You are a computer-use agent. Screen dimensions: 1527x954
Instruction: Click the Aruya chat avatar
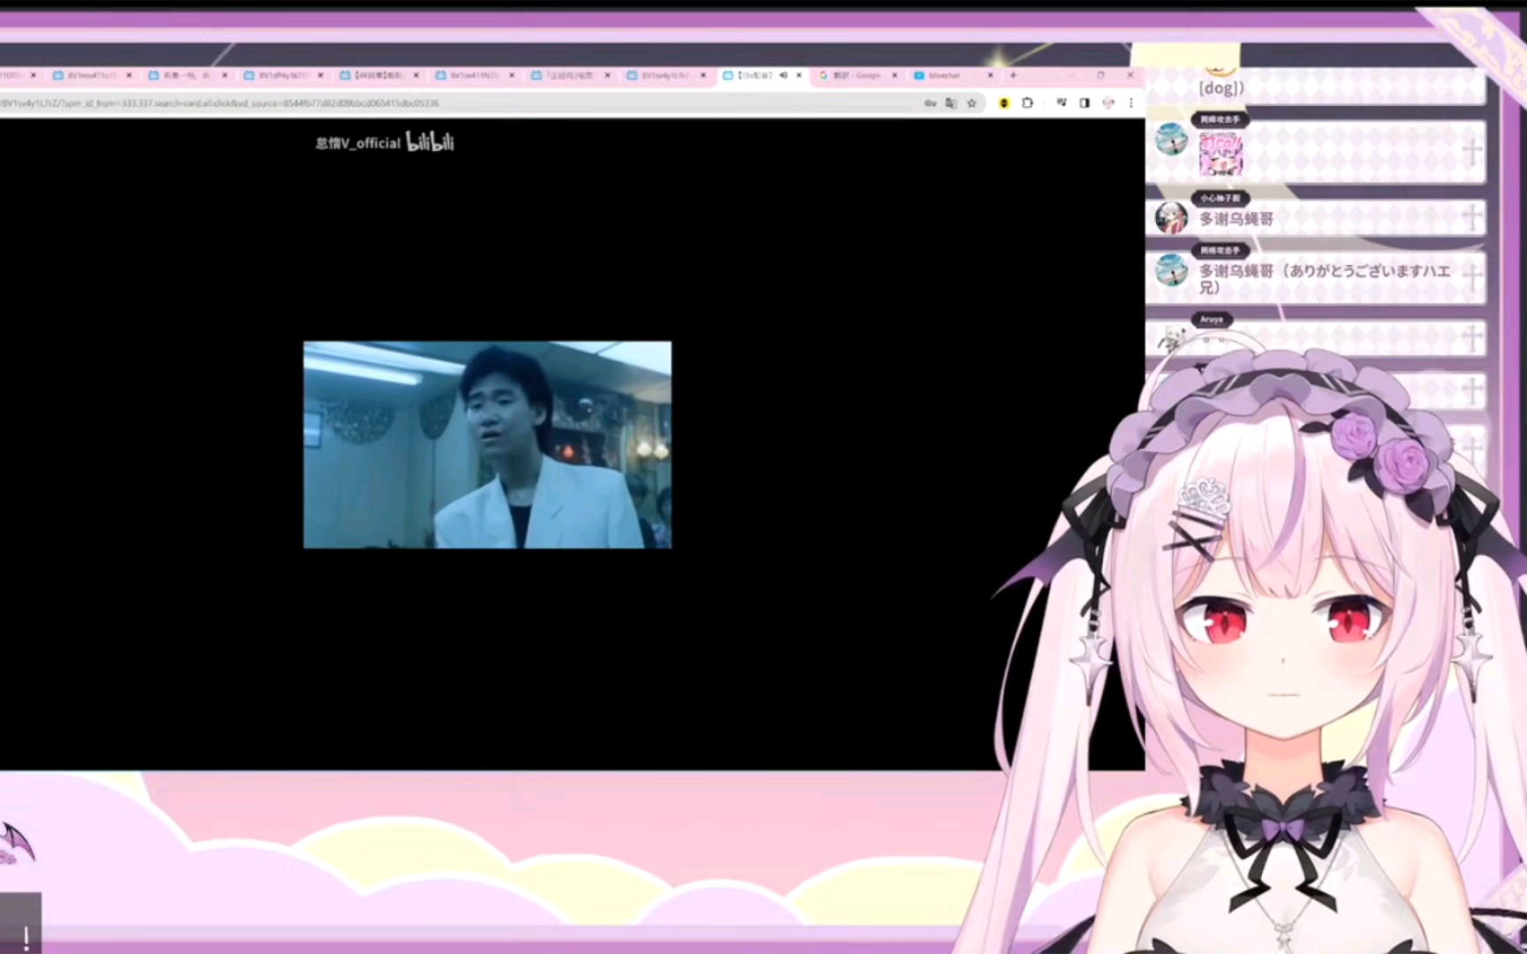1171,338
